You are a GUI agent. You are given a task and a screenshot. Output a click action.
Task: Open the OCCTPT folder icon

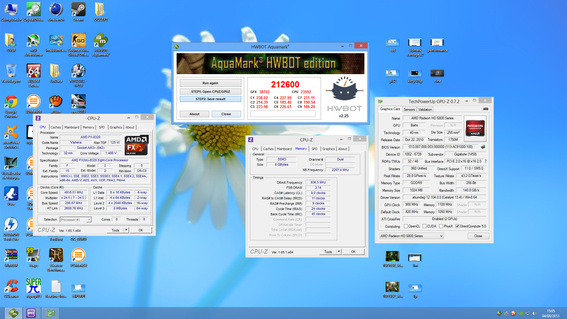click(x=101, y=12)
